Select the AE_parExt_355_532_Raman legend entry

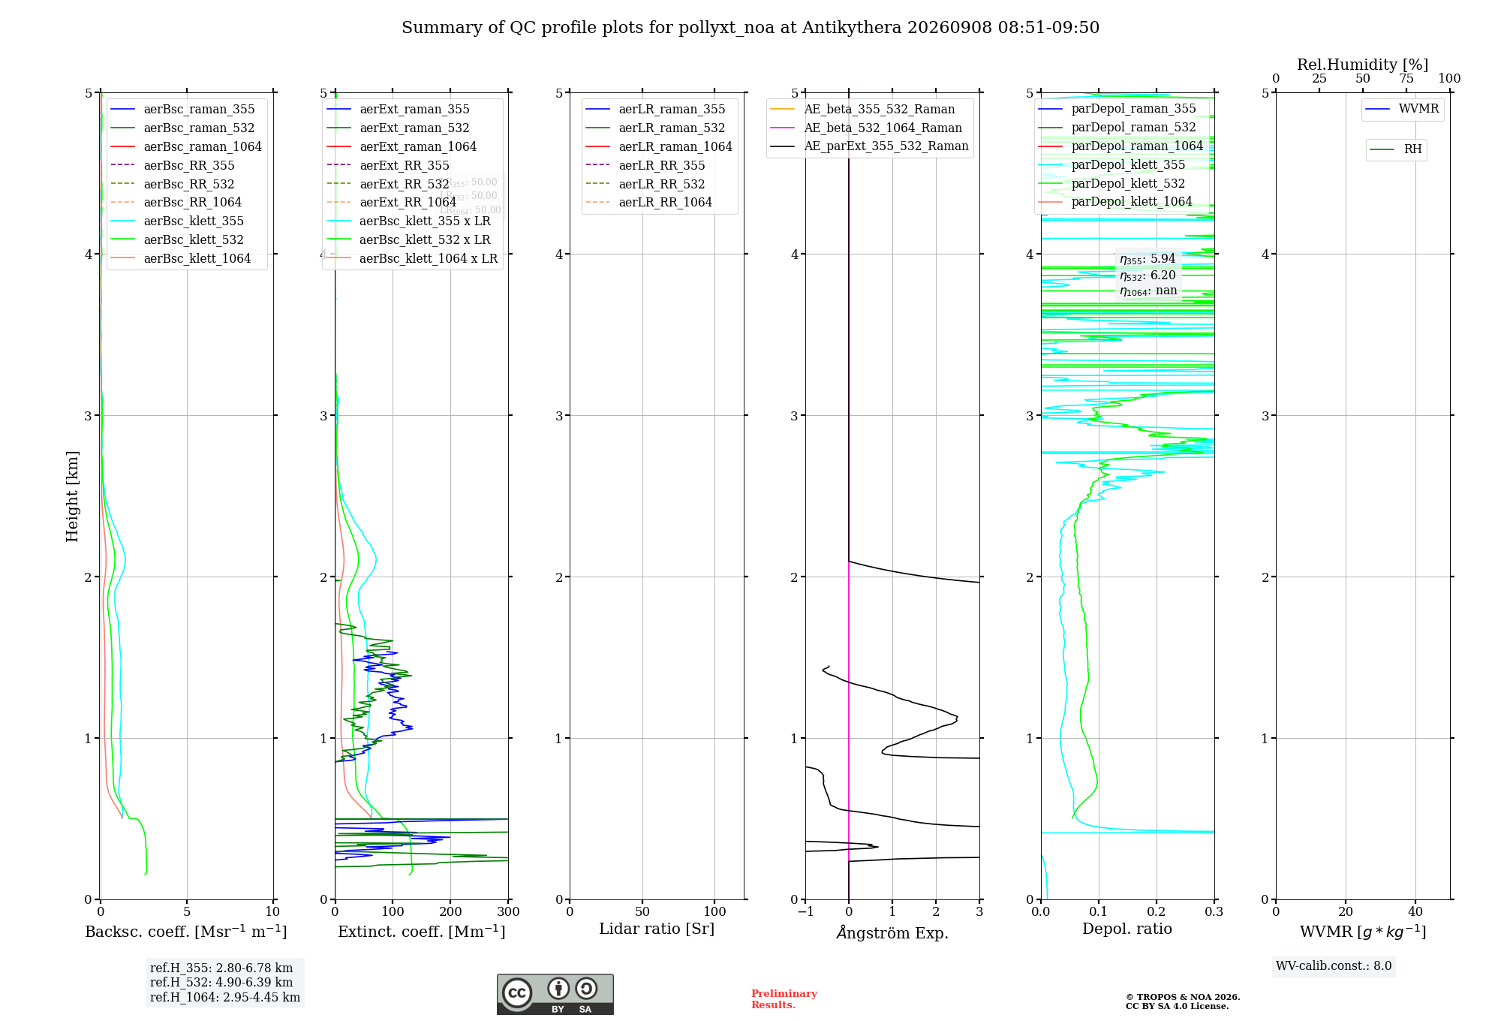click(x=870, y=146)
